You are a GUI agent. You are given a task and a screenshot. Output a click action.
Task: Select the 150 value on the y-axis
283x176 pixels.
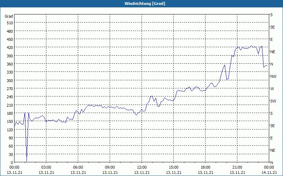pyautogui.click(x=10, y=121)
